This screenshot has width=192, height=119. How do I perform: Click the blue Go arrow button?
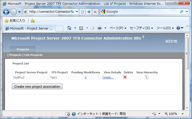click(89, 12)
